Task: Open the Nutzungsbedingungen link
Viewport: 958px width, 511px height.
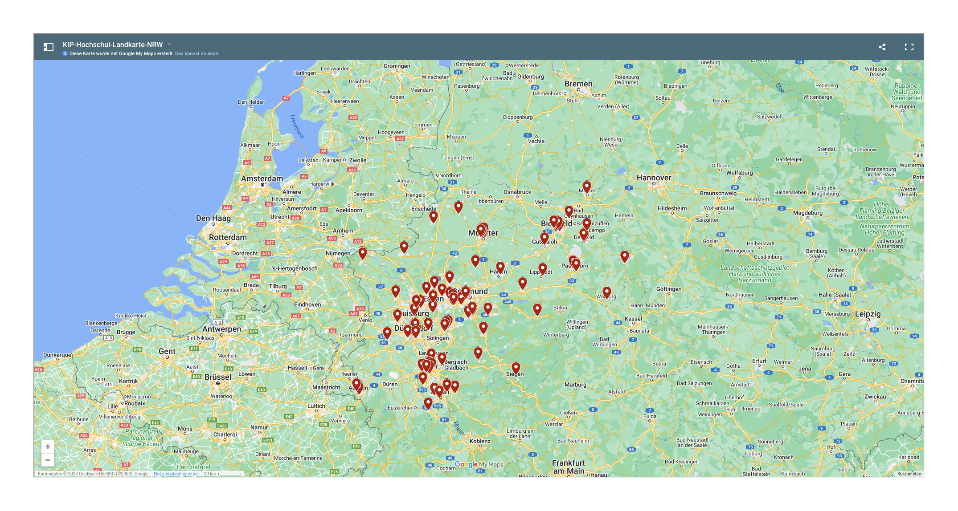Action: [176, 474]
